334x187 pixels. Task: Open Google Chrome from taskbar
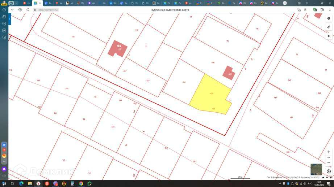(x=81, y=184)
